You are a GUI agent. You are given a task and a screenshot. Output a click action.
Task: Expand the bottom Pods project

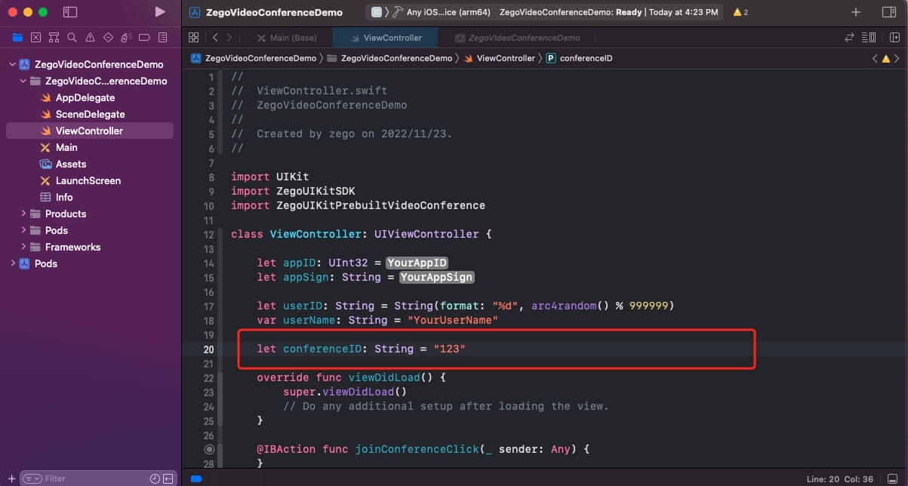pyautogui.click(x=12, y=263)
